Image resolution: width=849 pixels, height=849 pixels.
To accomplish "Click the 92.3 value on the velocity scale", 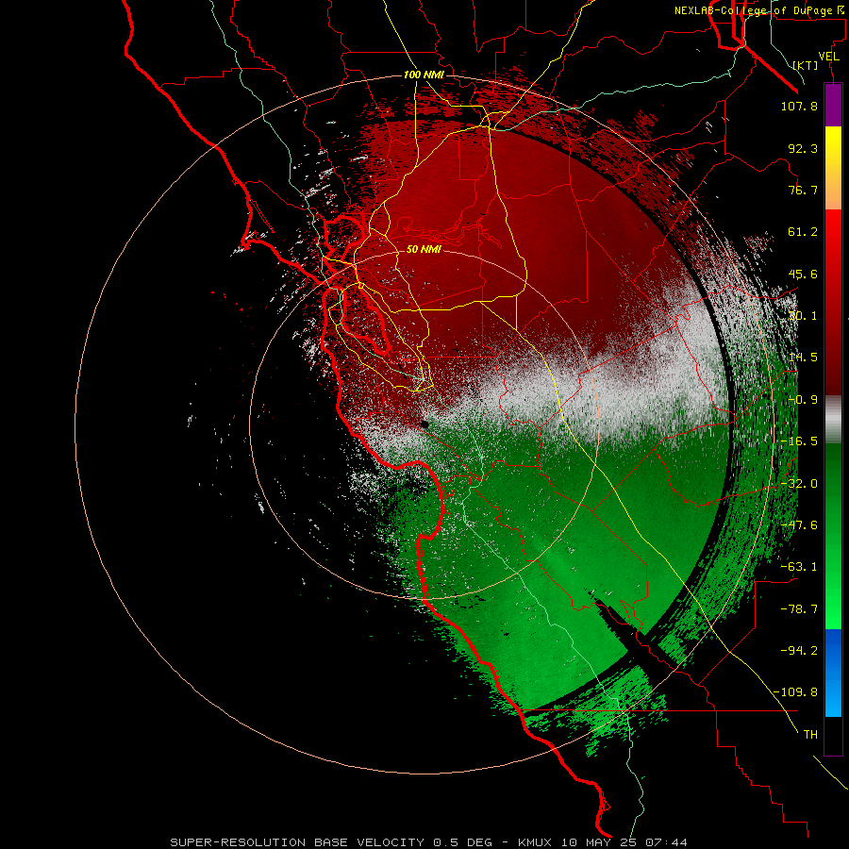I will [x=803, y=148].
